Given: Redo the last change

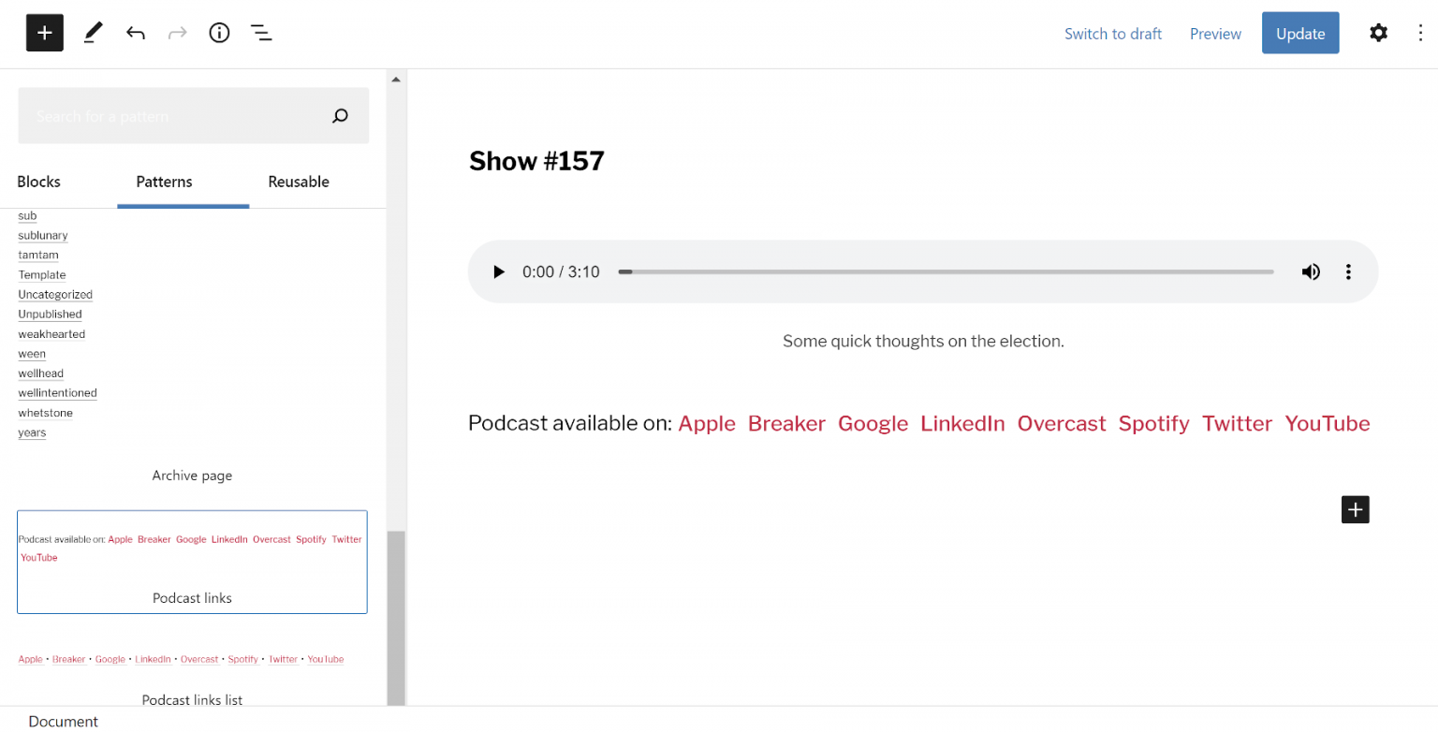Looking at the screenshot, I should tap(177, 33).
